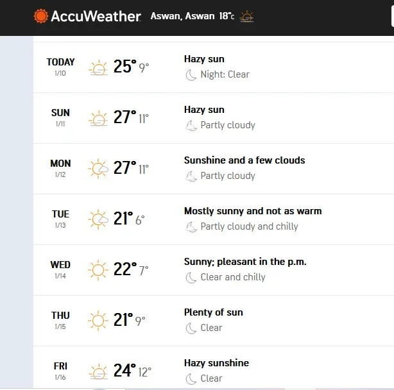Click Wednesday's sunny weather icon
Viewport: 394px width, 390px height.
(x=98, y=270)
